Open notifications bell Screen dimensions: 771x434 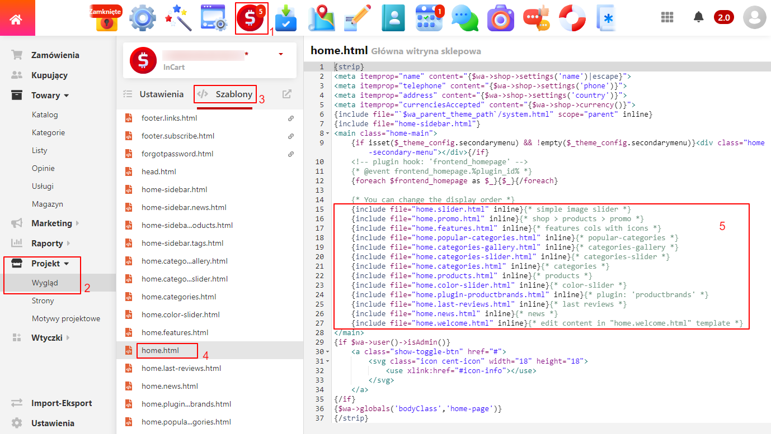click(698, 17)
